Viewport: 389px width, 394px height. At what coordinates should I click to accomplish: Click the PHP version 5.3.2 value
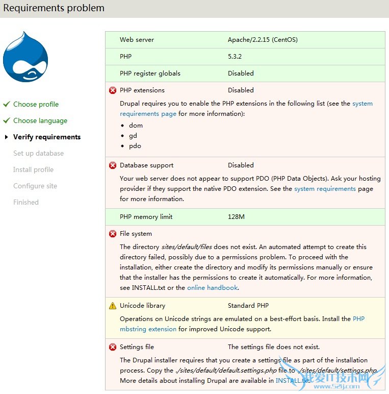(235, 57)
